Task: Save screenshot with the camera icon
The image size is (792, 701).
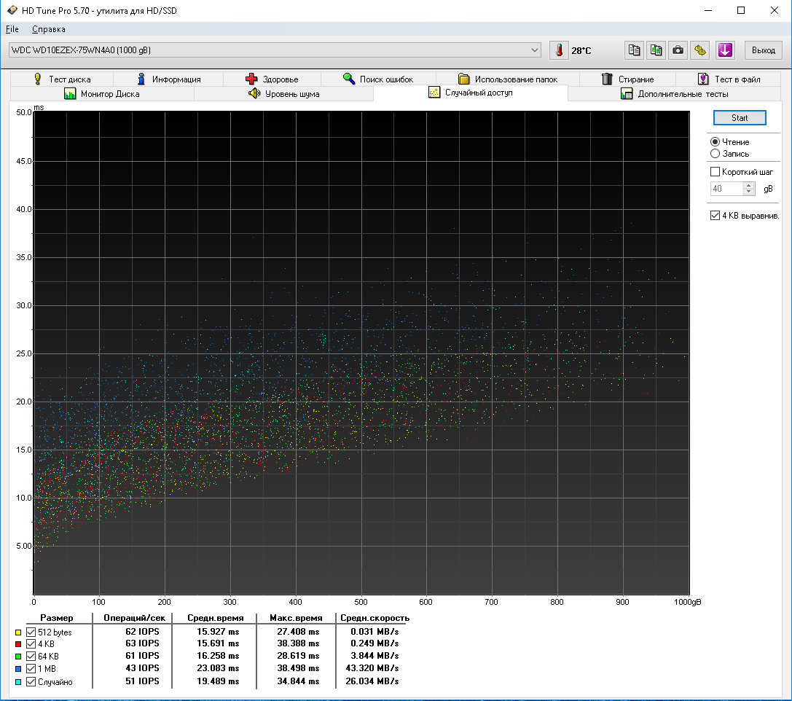Action: (x=678, y=50)
